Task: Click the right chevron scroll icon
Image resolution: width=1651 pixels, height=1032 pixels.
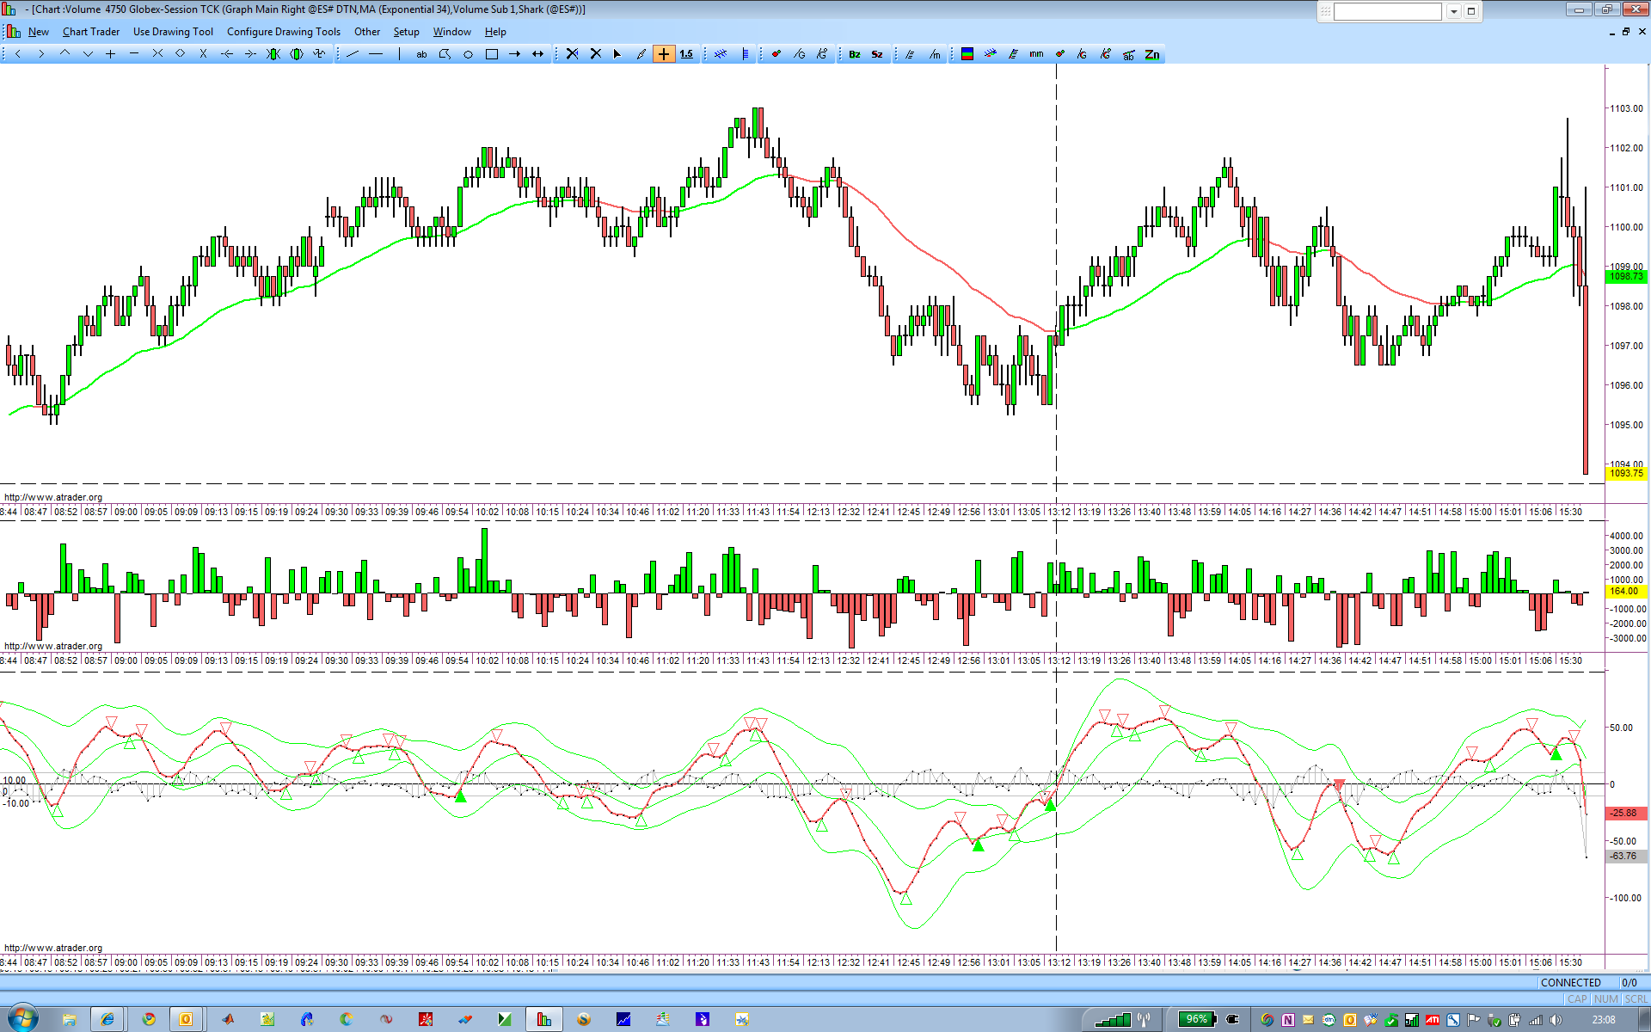Action: tap(41, 54)
